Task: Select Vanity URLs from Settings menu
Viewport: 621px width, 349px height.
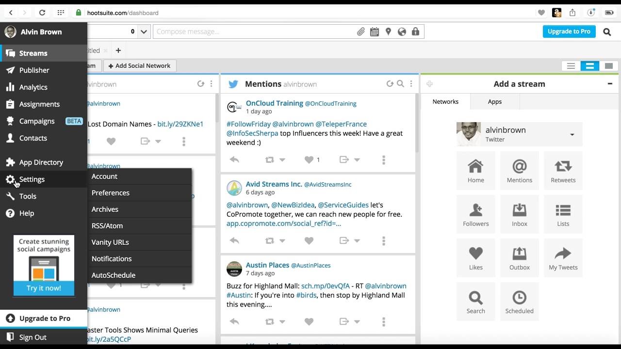Action: click(140, 242)
